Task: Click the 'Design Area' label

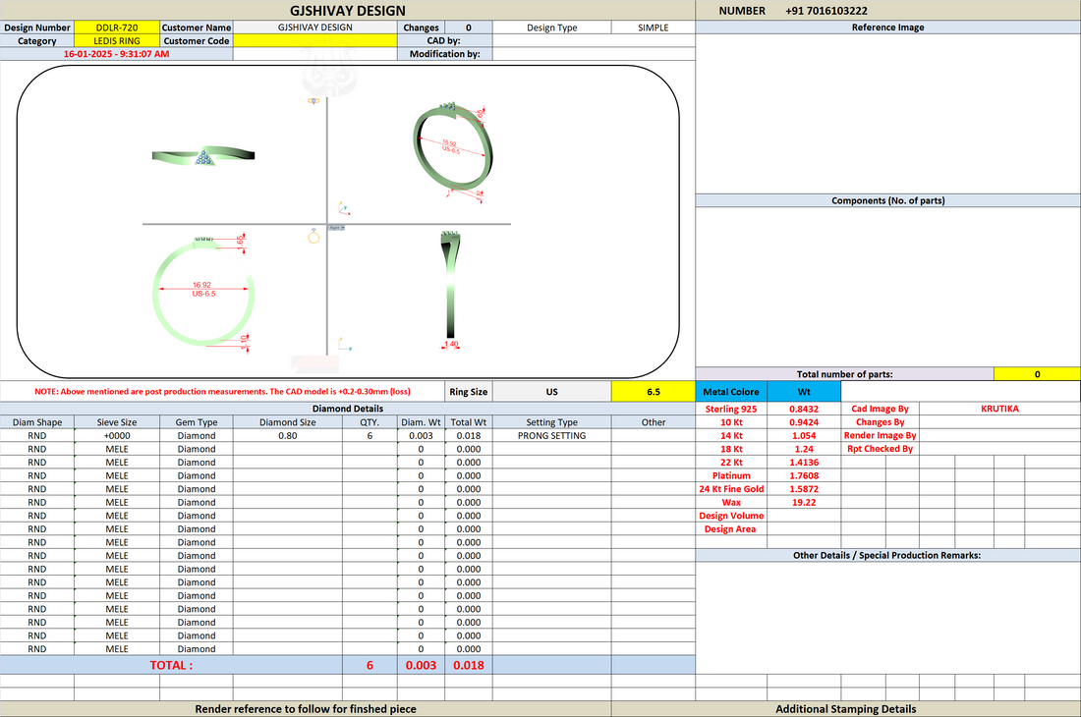Action: (729, 529)
